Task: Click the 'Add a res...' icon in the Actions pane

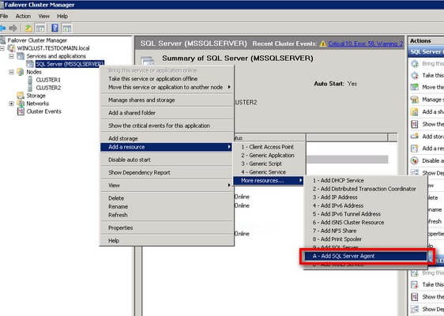Action: [x=415, y=149]
